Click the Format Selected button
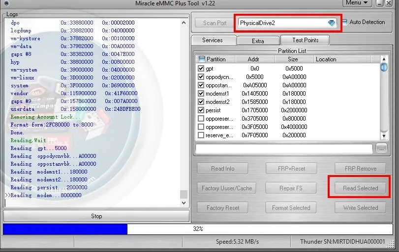 pyautogui.click(x=291, y=208)
